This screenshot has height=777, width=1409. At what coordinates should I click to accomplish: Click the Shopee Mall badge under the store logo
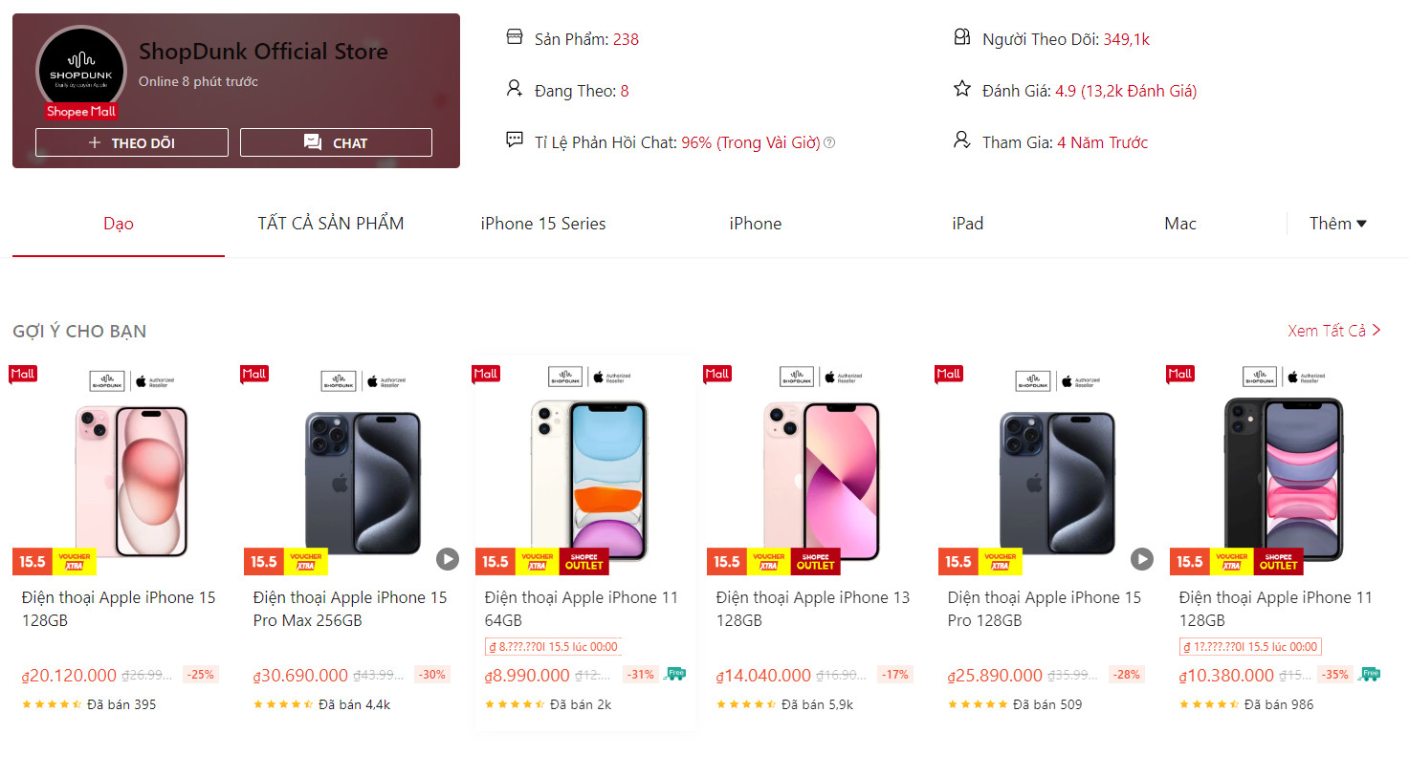tap(81, 112)
